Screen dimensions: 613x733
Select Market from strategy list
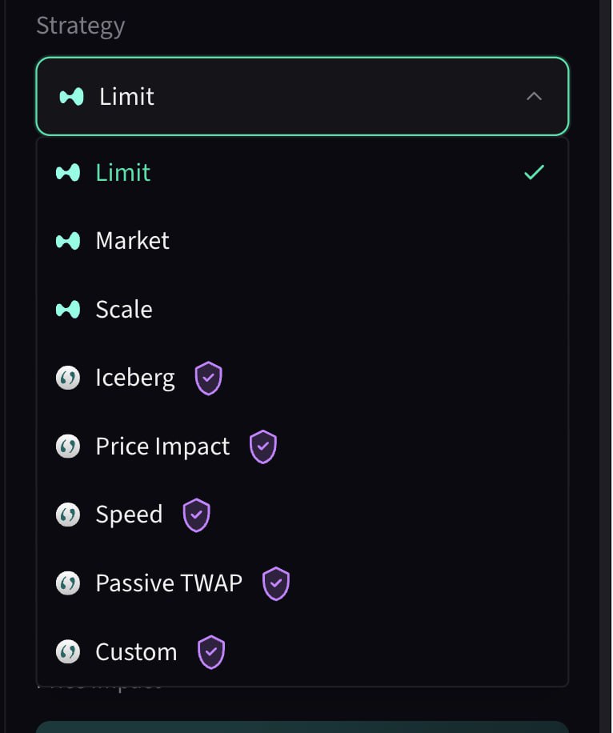[x=132, y=241]
